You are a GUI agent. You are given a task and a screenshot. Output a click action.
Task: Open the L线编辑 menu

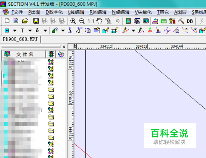coord(76,12)
